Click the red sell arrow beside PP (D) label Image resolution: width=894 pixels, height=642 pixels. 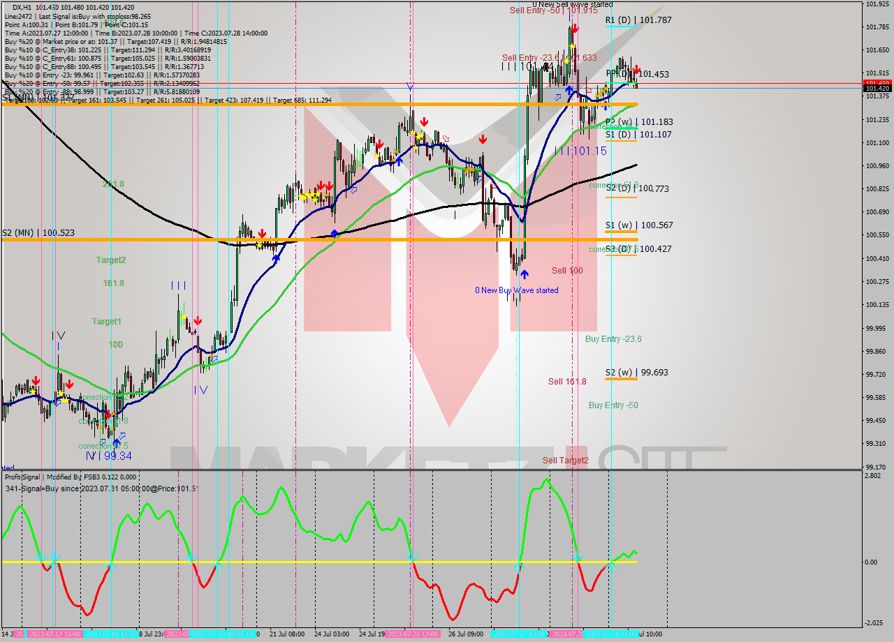coord(637,69)
